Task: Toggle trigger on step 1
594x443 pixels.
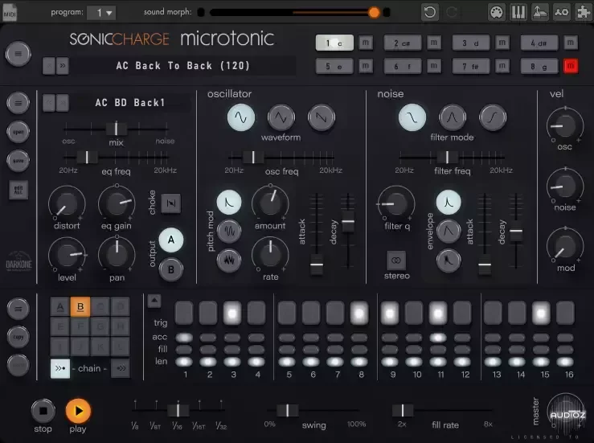Action: tap(184, 313)
